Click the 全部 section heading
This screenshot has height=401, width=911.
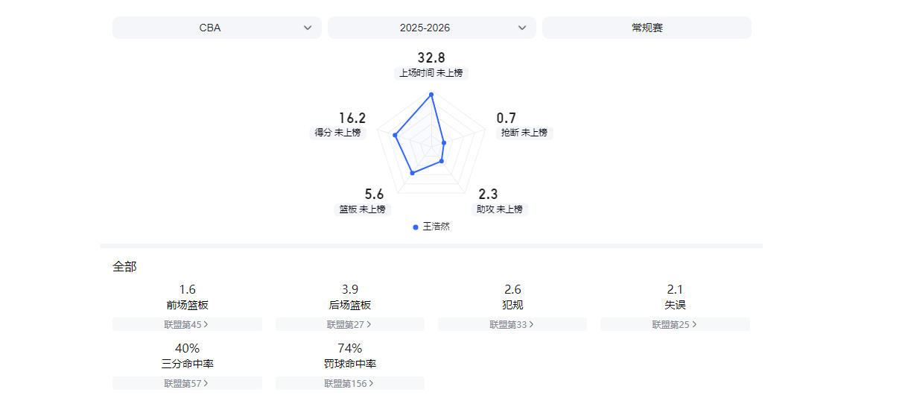coord(124,266)
